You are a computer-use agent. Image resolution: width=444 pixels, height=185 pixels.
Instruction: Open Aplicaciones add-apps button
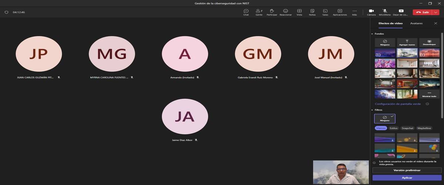[x=340, y=12]
